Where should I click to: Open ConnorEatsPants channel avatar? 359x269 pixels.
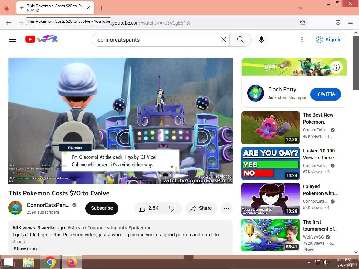15,208
